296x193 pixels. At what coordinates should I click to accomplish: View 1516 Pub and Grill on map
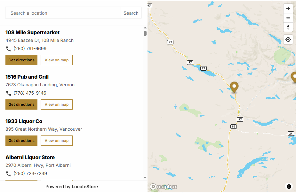click(57, 104)
